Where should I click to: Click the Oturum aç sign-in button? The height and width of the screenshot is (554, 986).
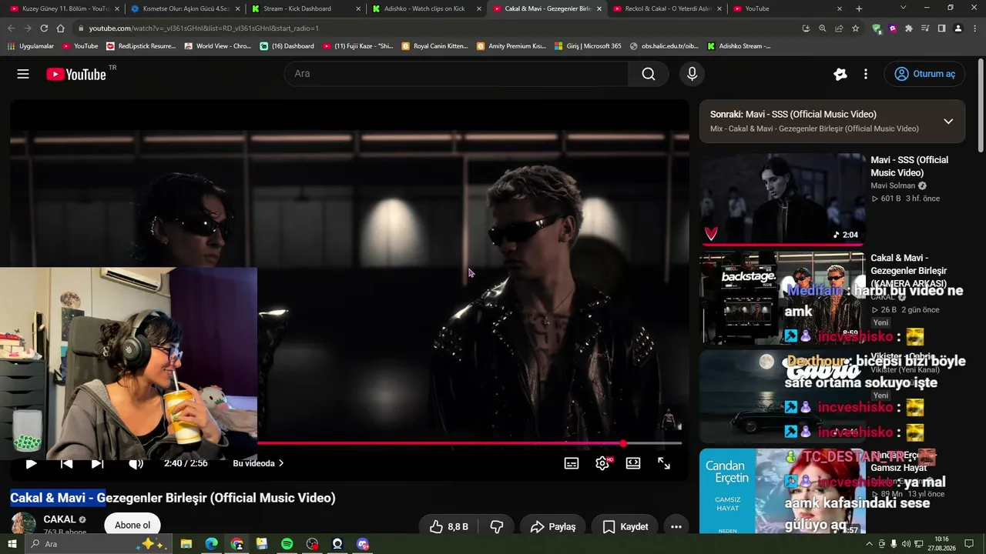click(x=924, y=74)
